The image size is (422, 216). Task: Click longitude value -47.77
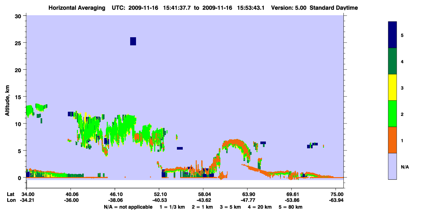click(248, 200)
